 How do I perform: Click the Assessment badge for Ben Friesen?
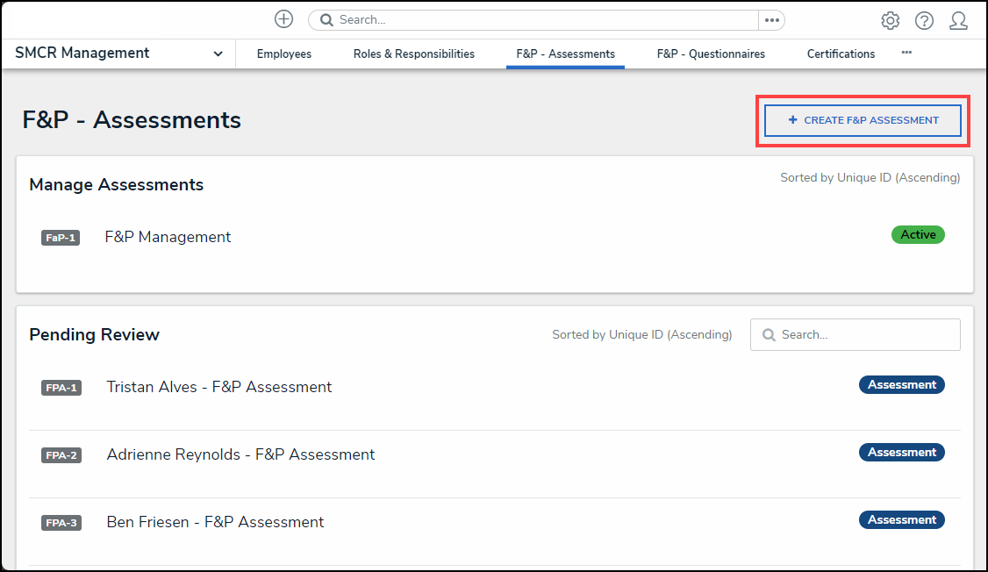tap(901, 519)
